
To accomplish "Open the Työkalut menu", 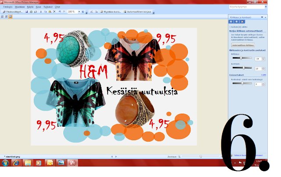I will click(x=48, y=7).
